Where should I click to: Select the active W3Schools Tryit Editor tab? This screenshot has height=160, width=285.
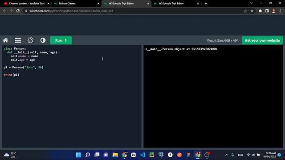point(126,4)
